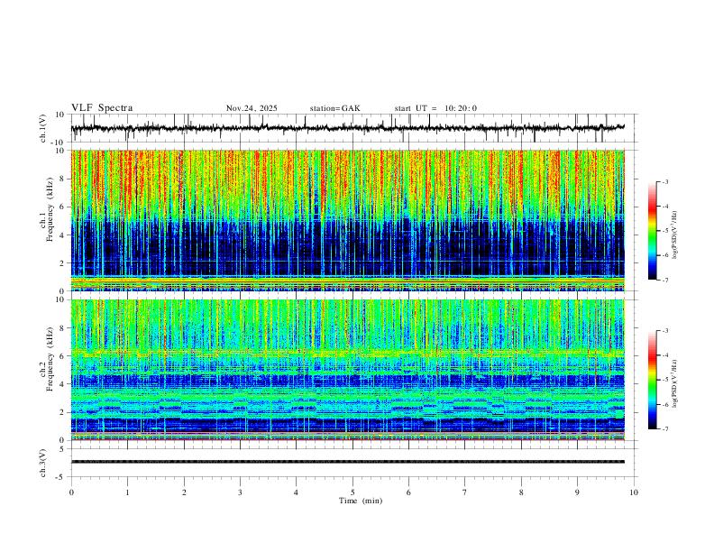Click the time axis tick label '10'

[x=634, y=492]
